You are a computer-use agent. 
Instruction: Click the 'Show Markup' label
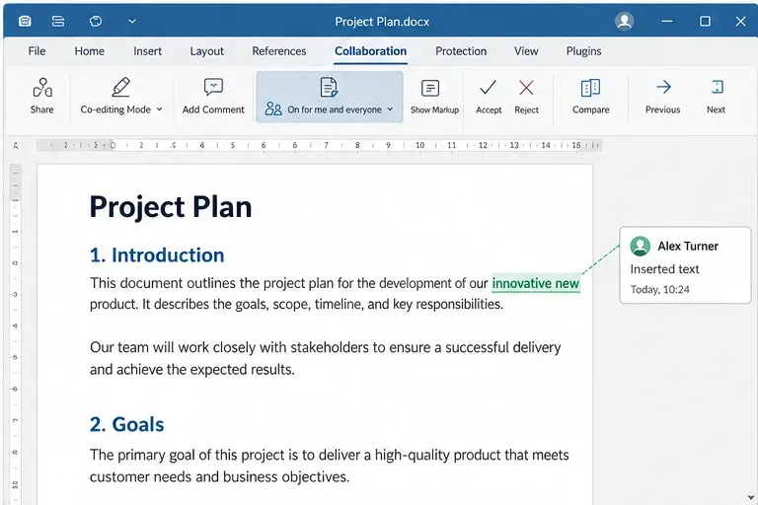(434, 109)
